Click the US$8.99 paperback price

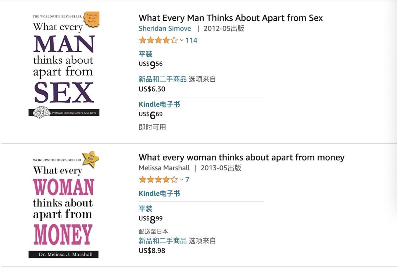point(151,219)
